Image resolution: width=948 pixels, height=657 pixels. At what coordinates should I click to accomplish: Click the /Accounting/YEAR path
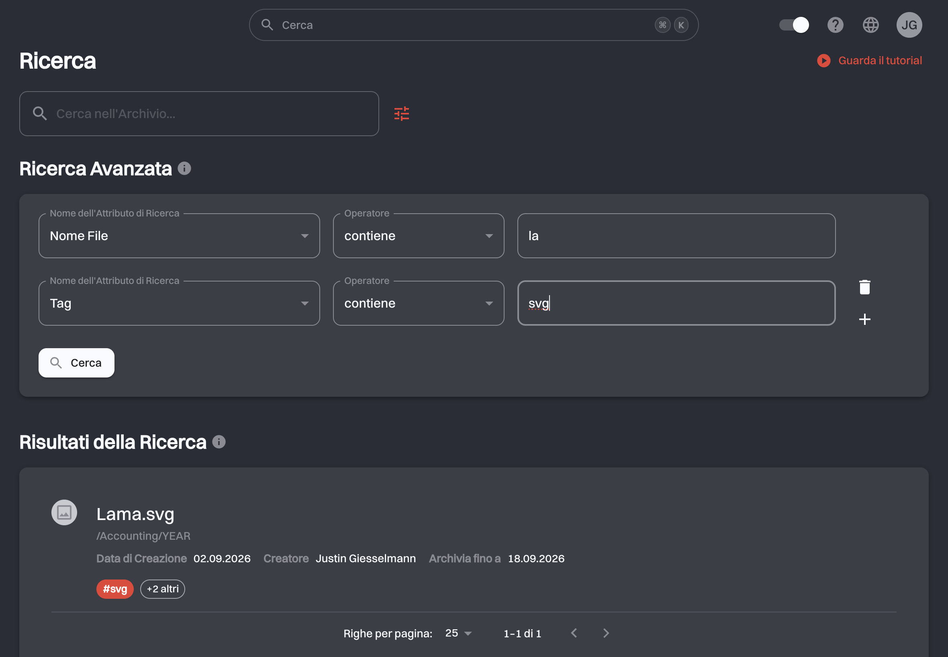(x=143, y=536)
